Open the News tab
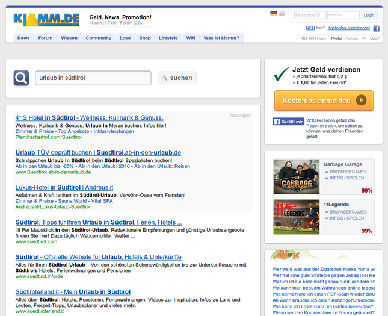This screenshot has width=388, height=316. pos(23,38)
